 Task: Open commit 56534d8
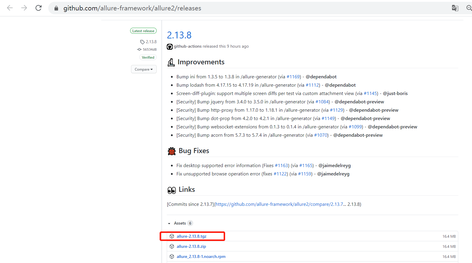(x=149, y=49)
